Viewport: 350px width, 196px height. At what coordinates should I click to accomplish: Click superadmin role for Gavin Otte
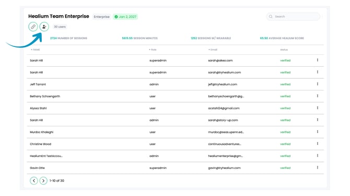(158, 168)
